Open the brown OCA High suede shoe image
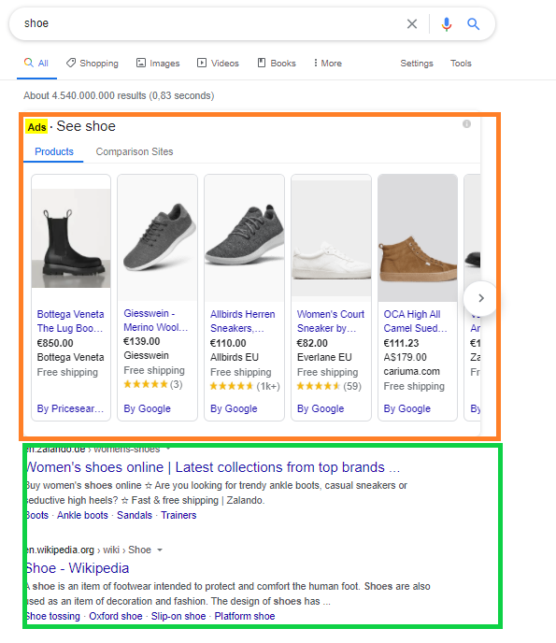The height and width of the screenshot is (643, 556). 418,237
